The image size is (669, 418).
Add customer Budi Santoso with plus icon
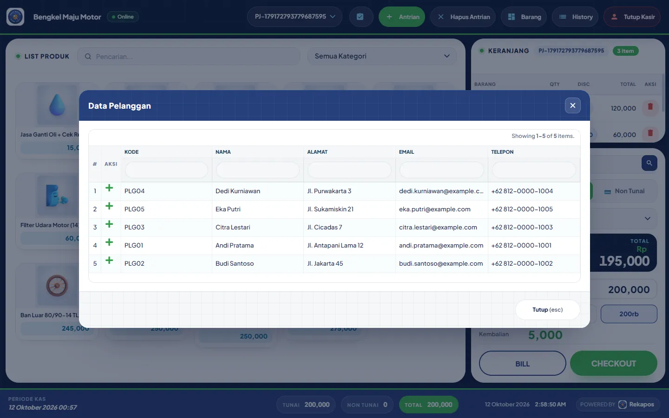pos(109,261)
